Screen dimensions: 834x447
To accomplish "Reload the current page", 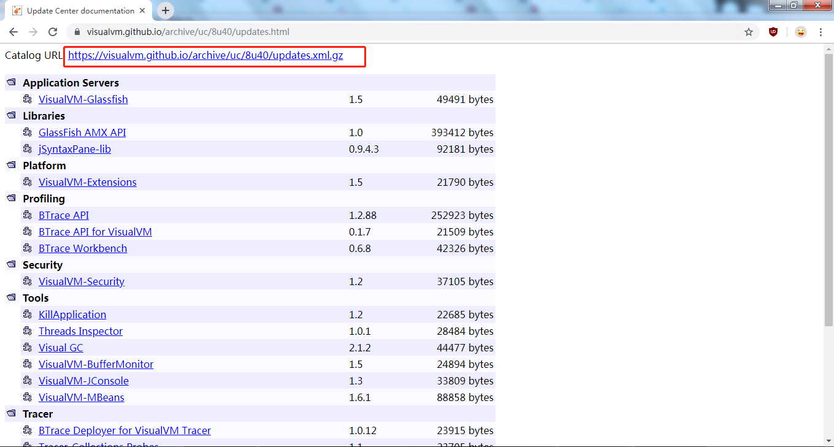I will [53, 32].
